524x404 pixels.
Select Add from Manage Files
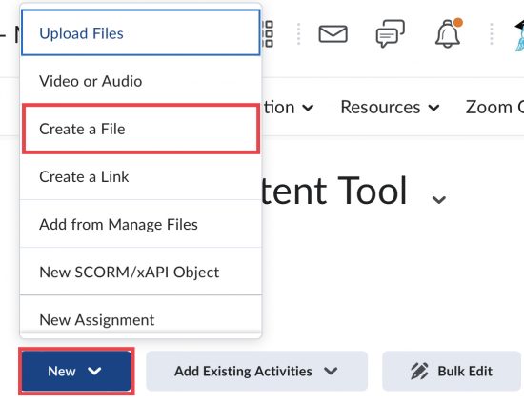tap(141, 224)
